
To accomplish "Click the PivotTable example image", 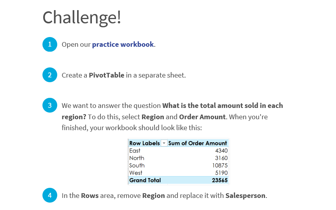I will coord(178,162).
